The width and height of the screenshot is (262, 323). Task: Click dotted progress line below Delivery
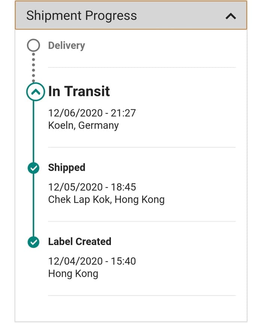click(x=33, y=67)
